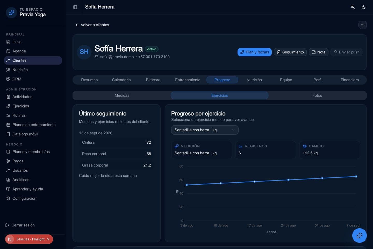Switch to dark mode moon icon
The height and width of the screenshot is (249, 373).
point(364,7)
